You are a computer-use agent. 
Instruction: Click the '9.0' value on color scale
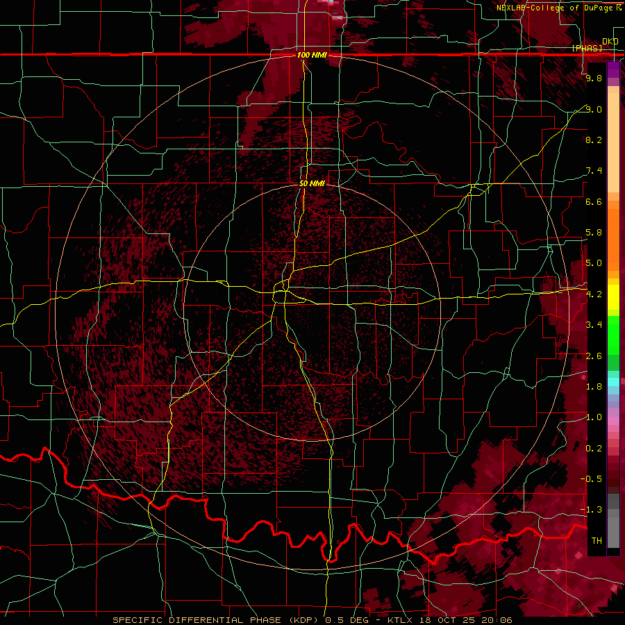point(594,109)
